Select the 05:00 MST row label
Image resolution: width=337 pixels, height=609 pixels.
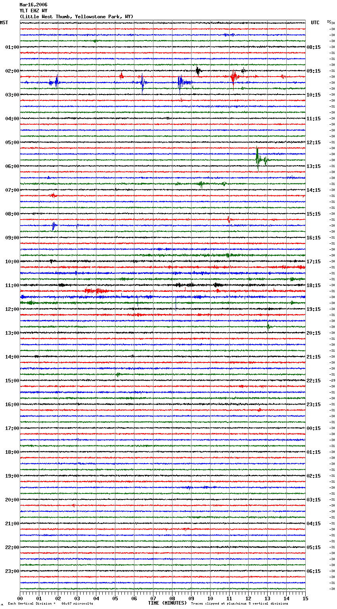12,143
